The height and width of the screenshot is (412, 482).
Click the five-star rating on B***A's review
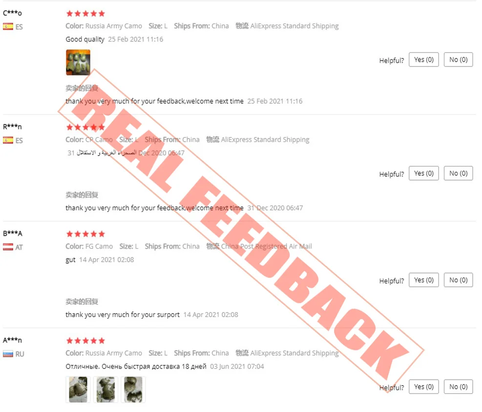(x=86, y=234)
